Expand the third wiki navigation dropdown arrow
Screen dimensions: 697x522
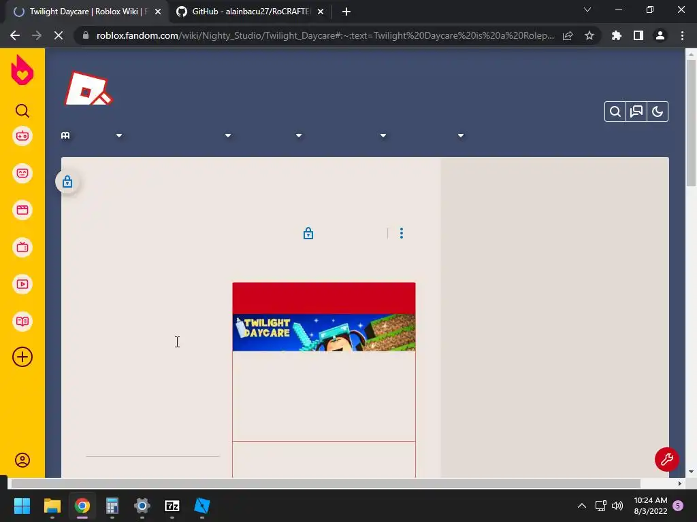point(299,135)
